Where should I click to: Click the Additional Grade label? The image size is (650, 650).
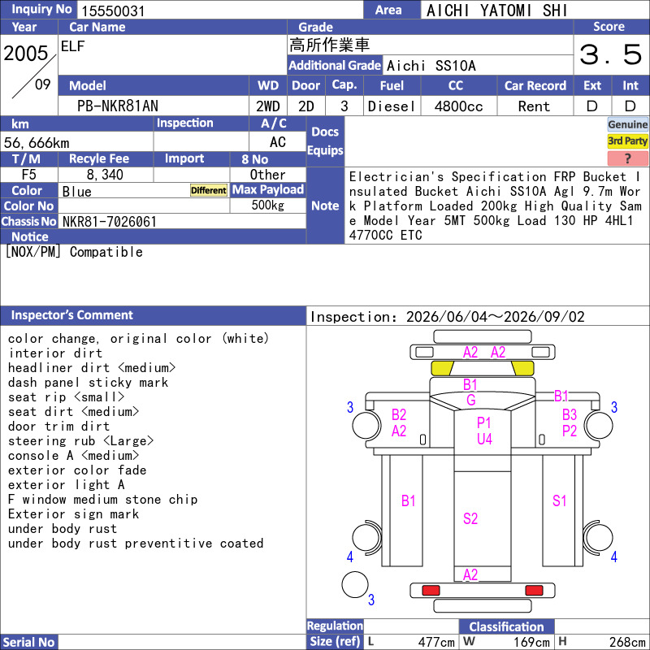(x=335, y=66)
